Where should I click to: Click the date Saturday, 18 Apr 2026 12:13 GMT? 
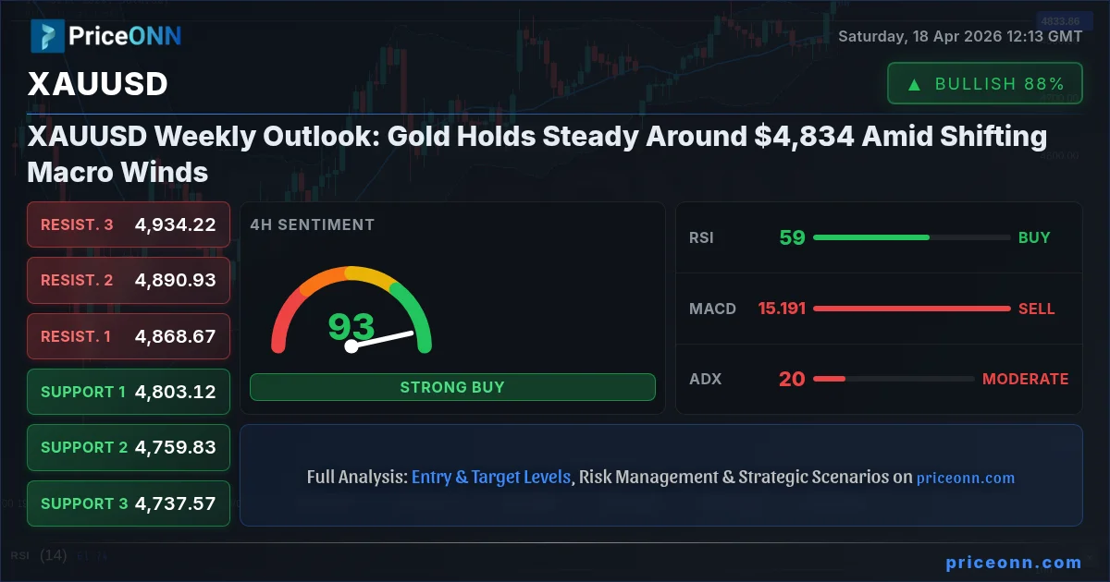pyautogui.click(x=960, y=37)
